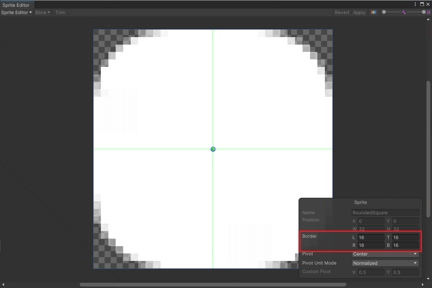This screenshot has height=288, width=432.
Task: Click the down scroll arrow of vertical scrollbar
Action: [x=428, y=279]
